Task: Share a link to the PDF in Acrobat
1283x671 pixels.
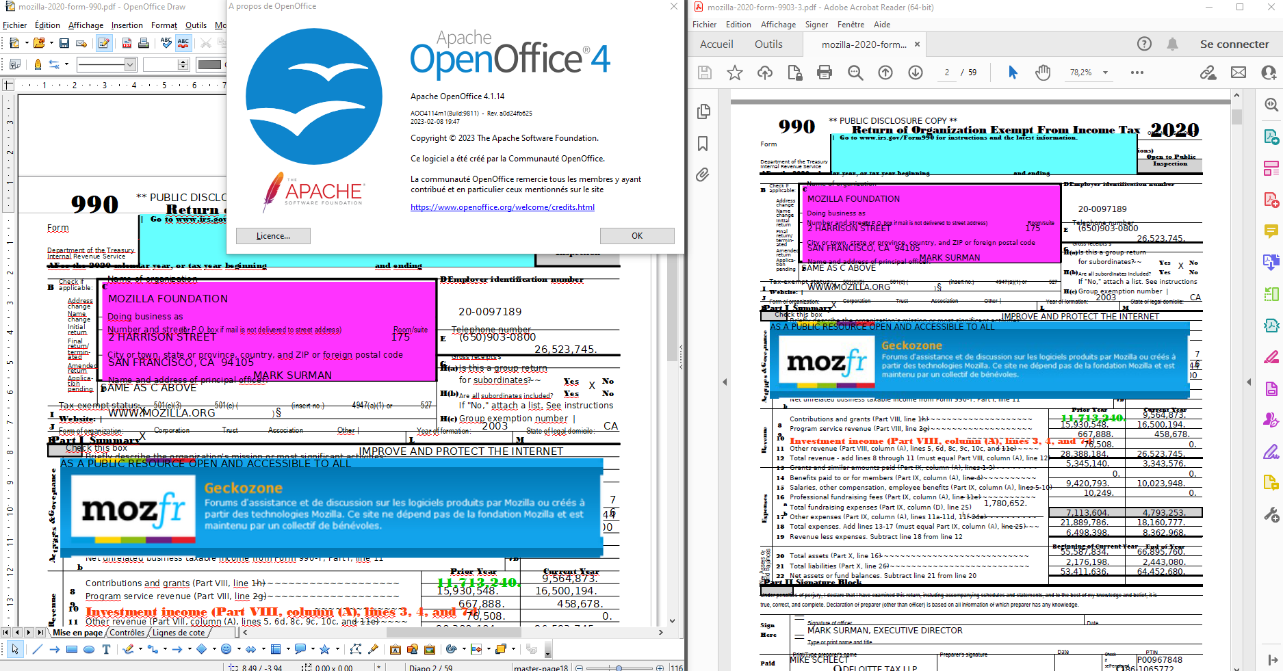Action: pyautogui.click(x=1208, y=73)
